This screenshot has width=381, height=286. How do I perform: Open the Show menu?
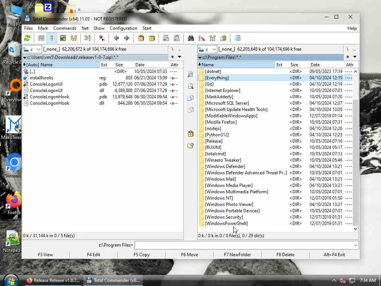(99, 28)
